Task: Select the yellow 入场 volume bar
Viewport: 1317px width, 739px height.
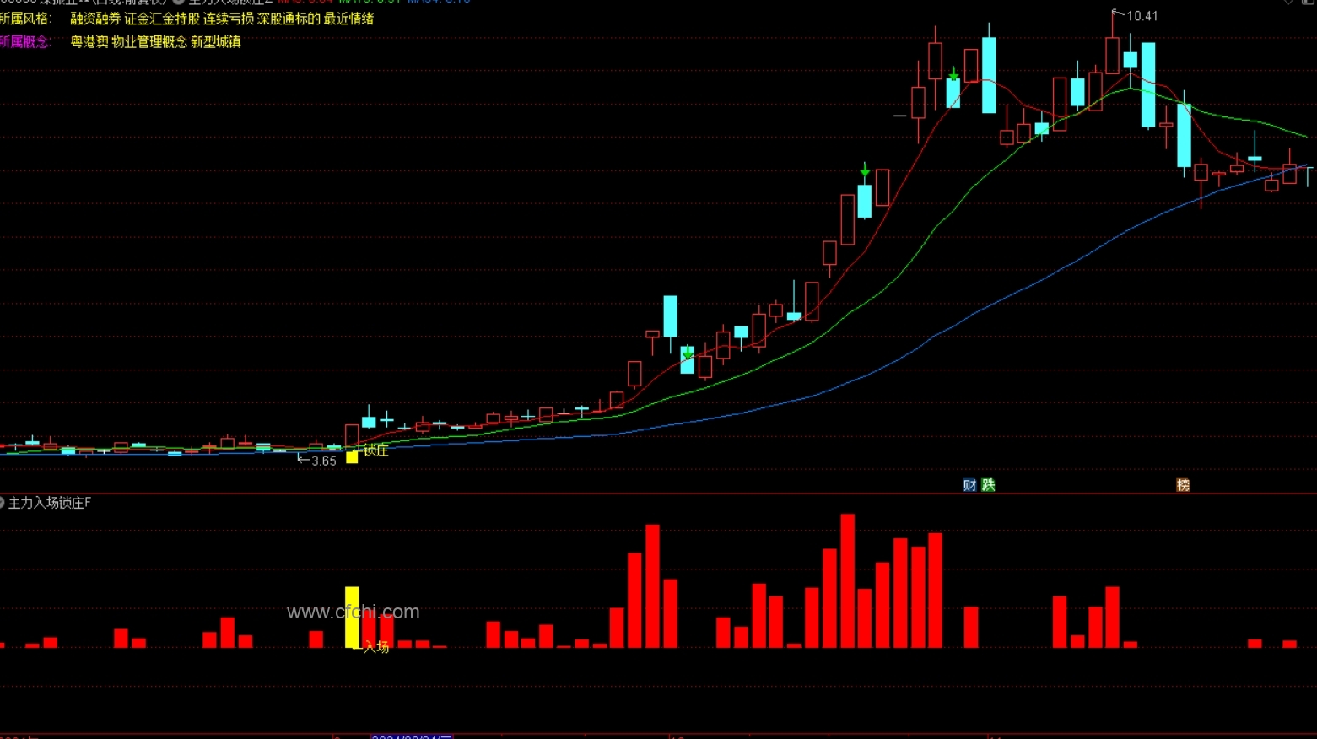Action: pos(352,618)
